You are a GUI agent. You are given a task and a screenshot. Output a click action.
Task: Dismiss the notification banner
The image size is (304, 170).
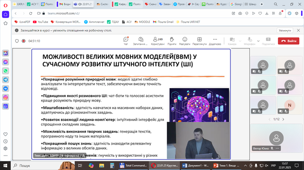[x=298, y=30]
